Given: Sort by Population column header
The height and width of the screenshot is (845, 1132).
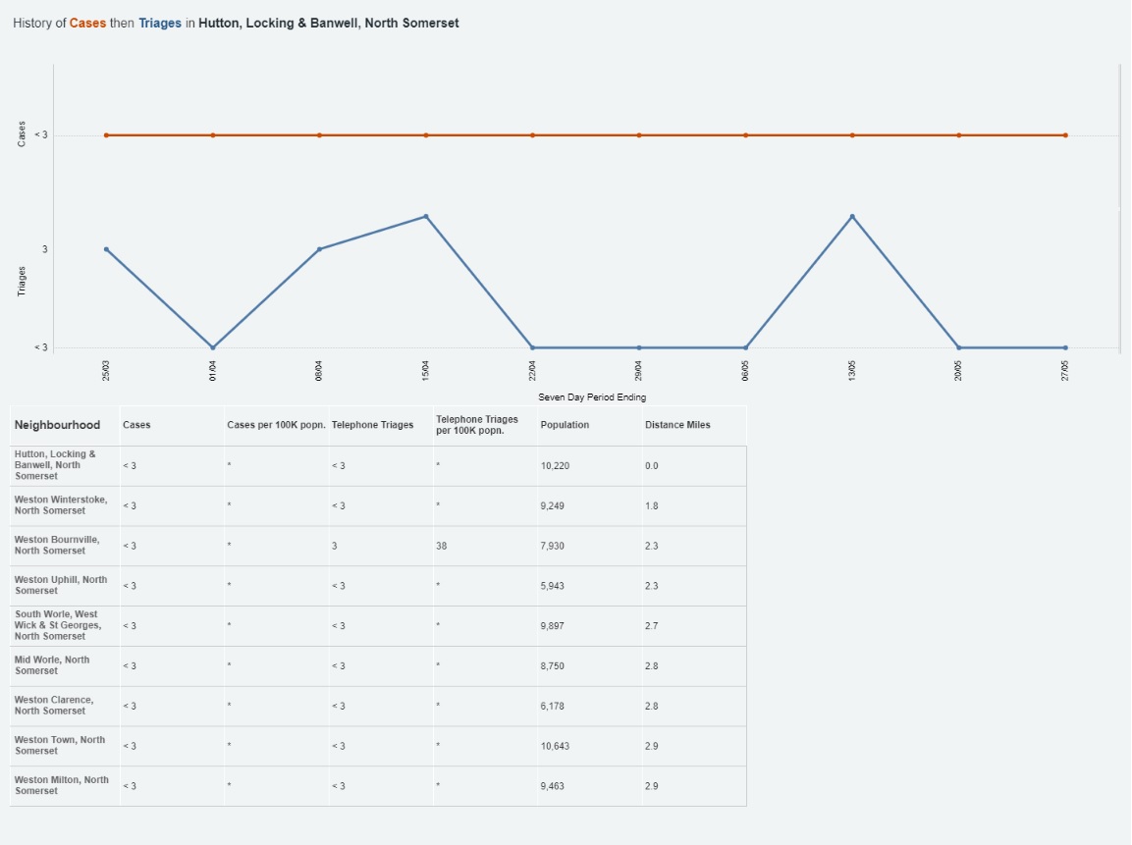Looking at the screenshot, I should pyautogui.click(x=565, y=425).
